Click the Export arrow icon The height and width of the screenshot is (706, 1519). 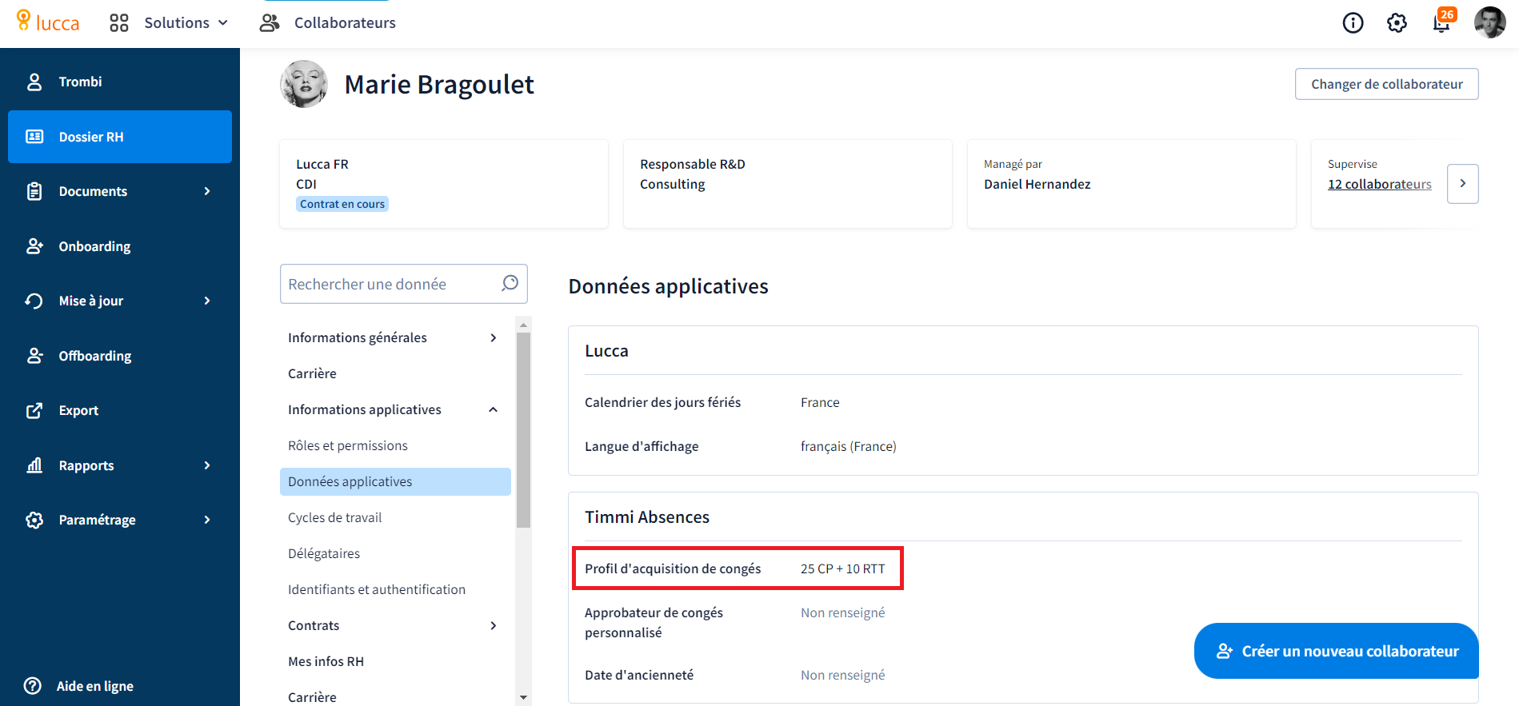coord(34,410)
